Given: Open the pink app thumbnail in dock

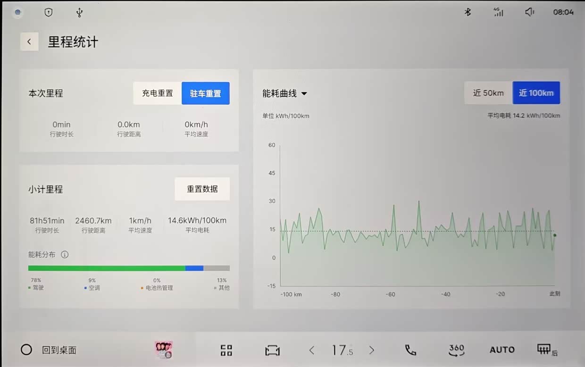Looking at the screenshot, I should (x=164, y=350).
